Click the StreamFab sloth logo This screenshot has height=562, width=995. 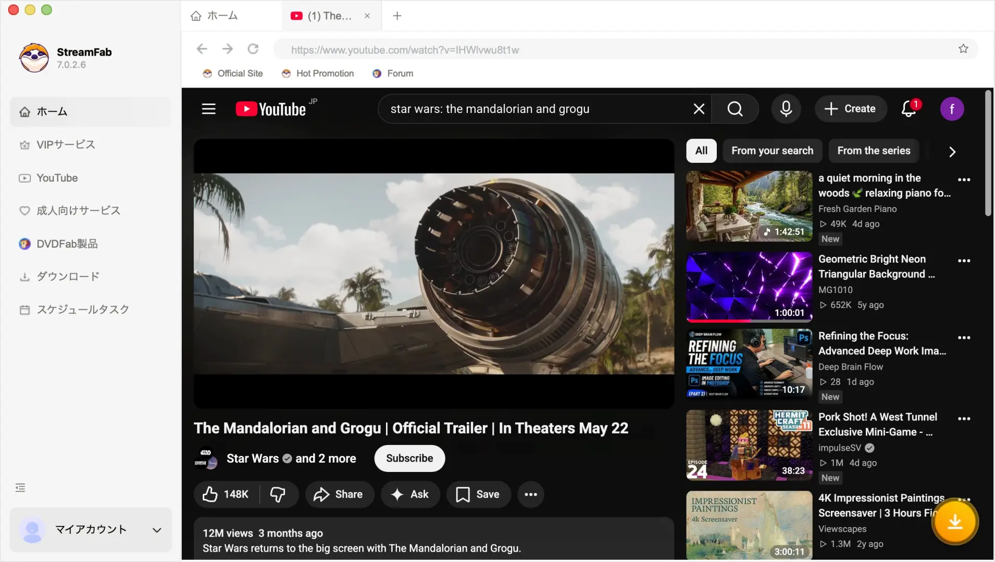[x=34, y=57]
